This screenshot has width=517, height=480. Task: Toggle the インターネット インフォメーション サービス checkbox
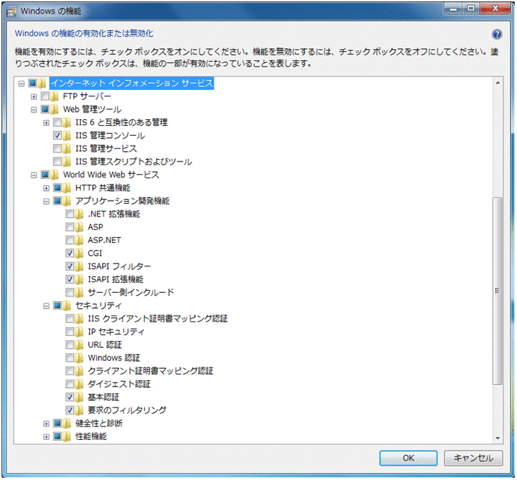click(x=32, y=83)
